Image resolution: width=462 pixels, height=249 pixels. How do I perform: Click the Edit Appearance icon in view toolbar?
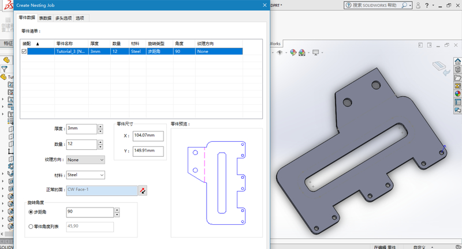293,52
